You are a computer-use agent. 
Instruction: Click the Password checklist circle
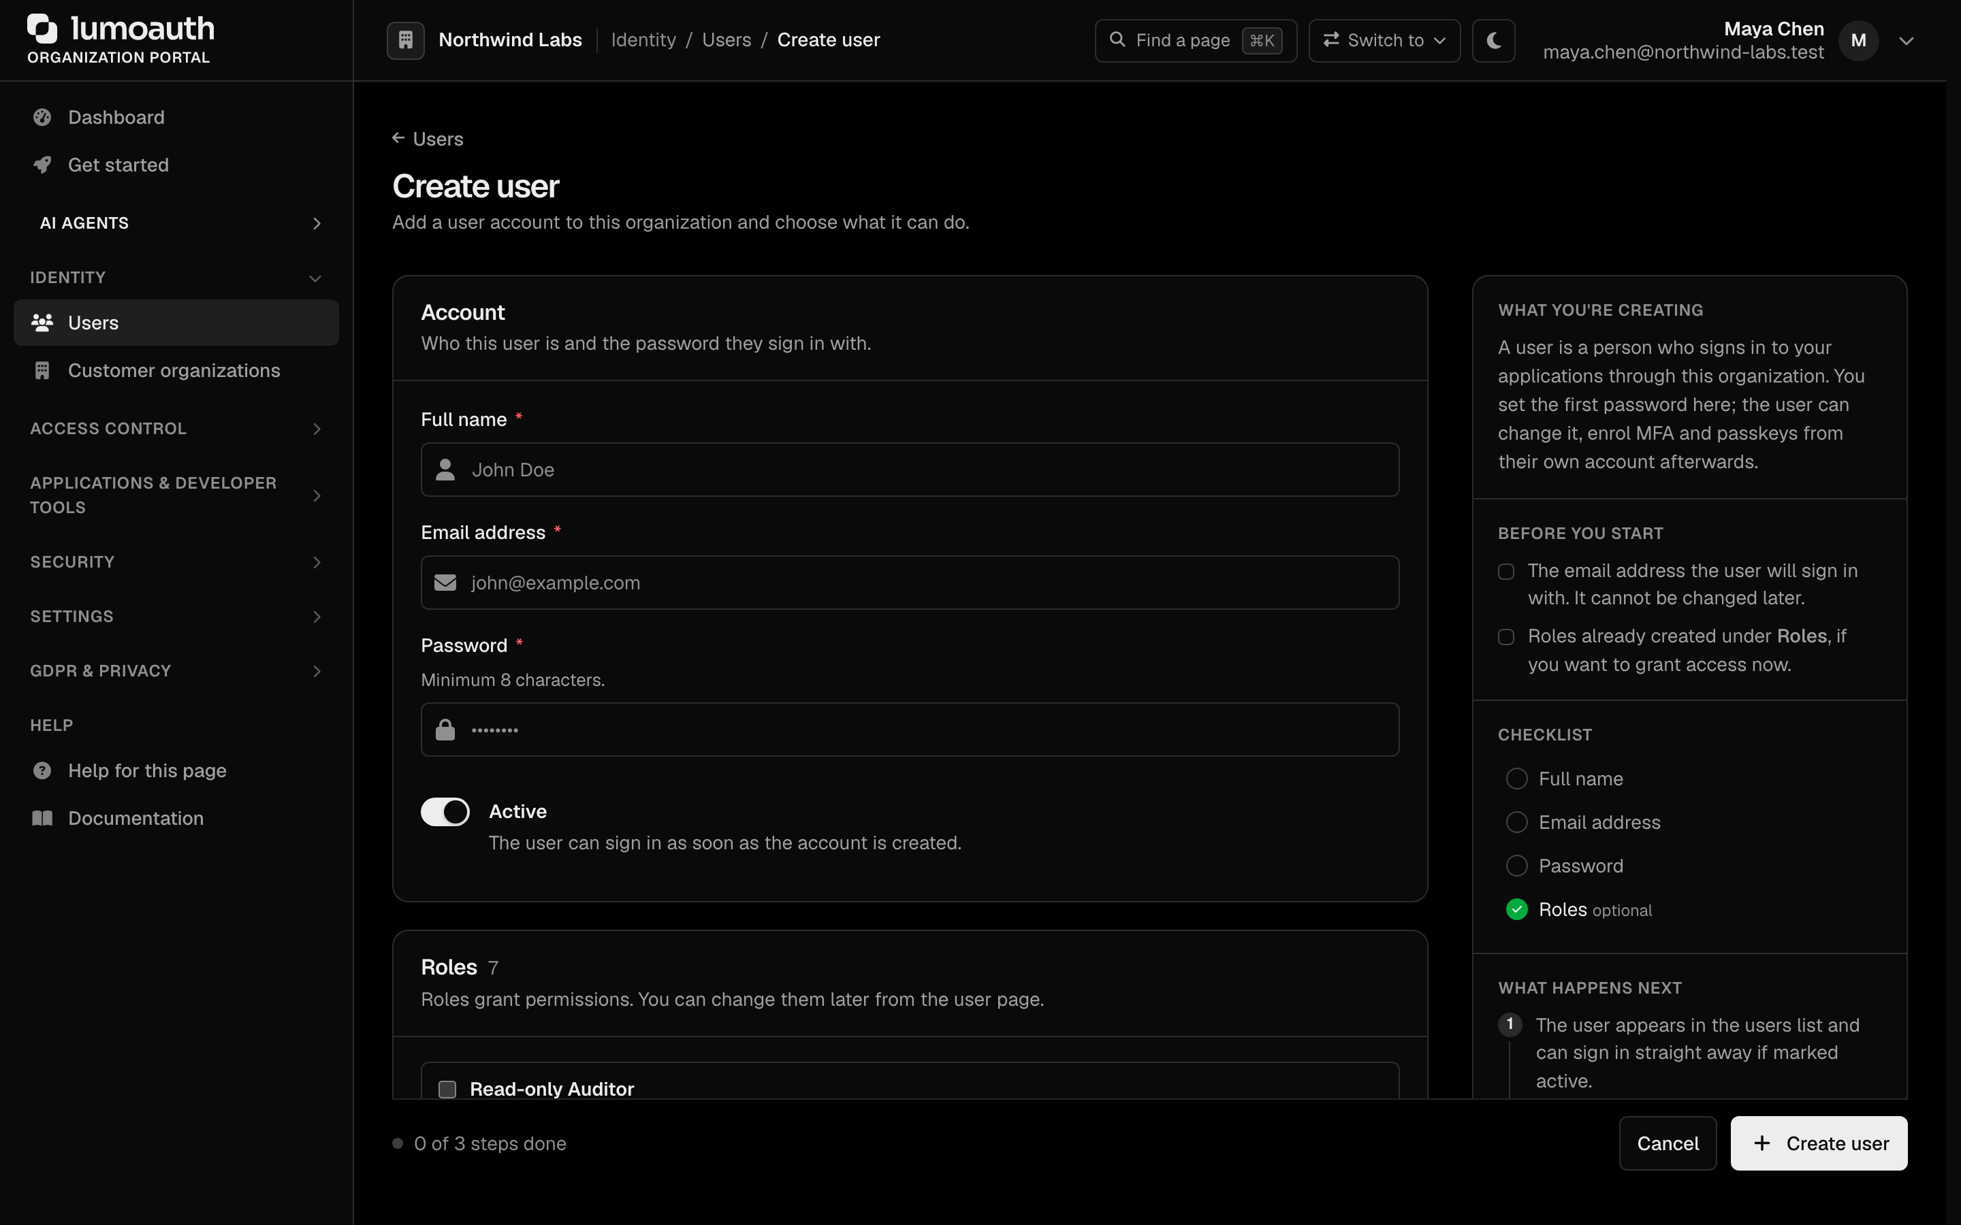1516,866
